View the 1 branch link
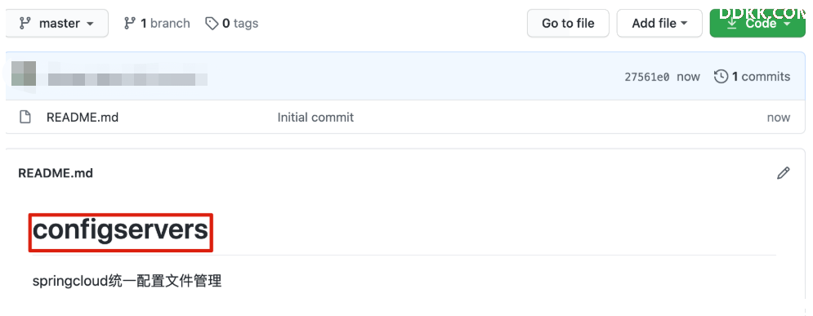This screenshot has height=316, width=813. (x=157, y=24)
